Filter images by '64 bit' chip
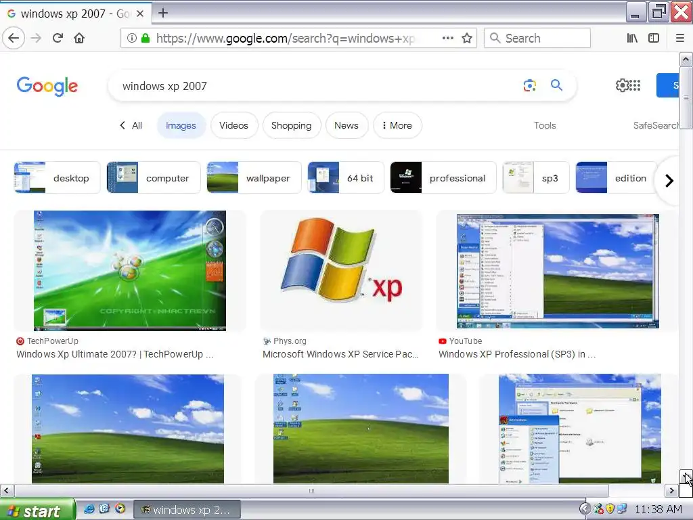 346,178
